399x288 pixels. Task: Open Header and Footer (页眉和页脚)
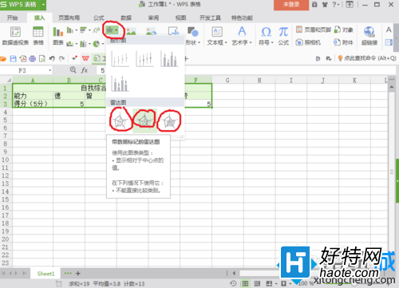(314, 30)
